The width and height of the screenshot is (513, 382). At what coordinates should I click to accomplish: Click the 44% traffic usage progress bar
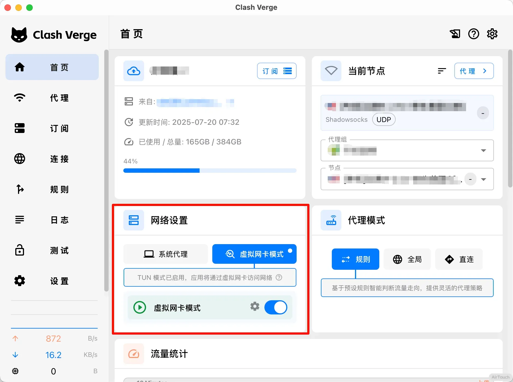[210, 171]
